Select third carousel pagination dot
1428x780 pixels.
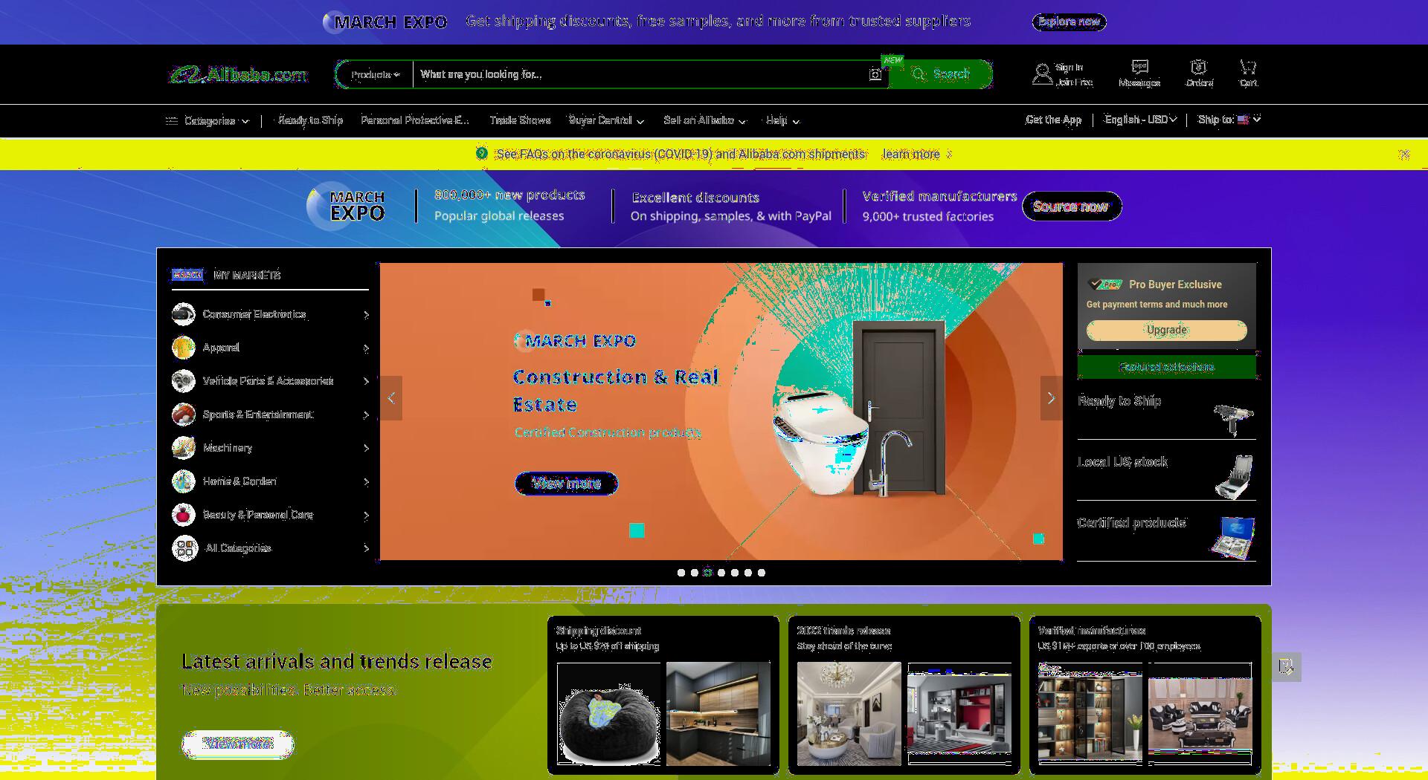click(707, 573)
